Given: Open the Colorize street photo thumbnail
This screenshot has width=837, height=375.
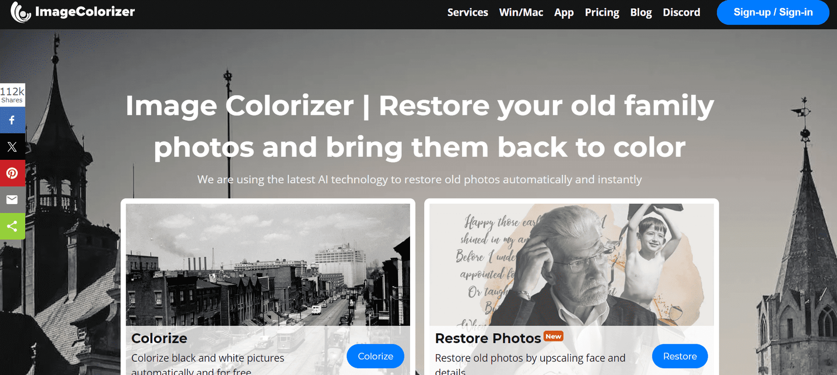Looking at the screenshot, I should (x=268, y=265).
